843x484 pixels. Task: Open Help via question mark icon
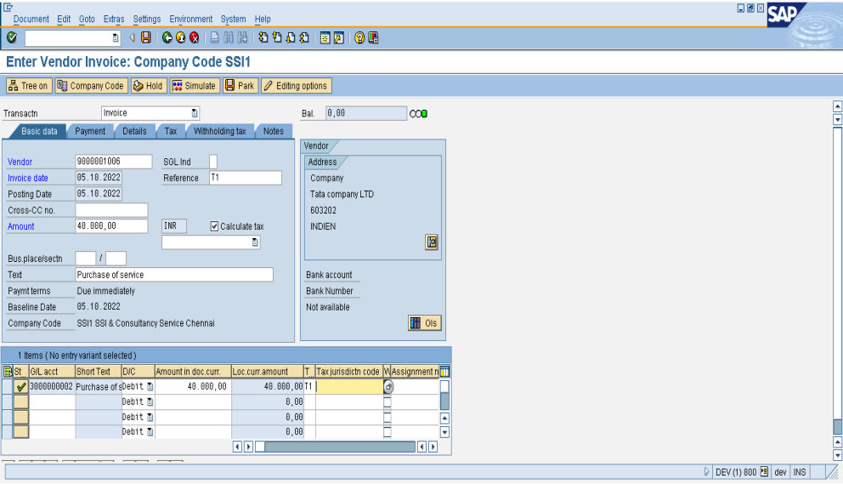[x=359, y=38]
